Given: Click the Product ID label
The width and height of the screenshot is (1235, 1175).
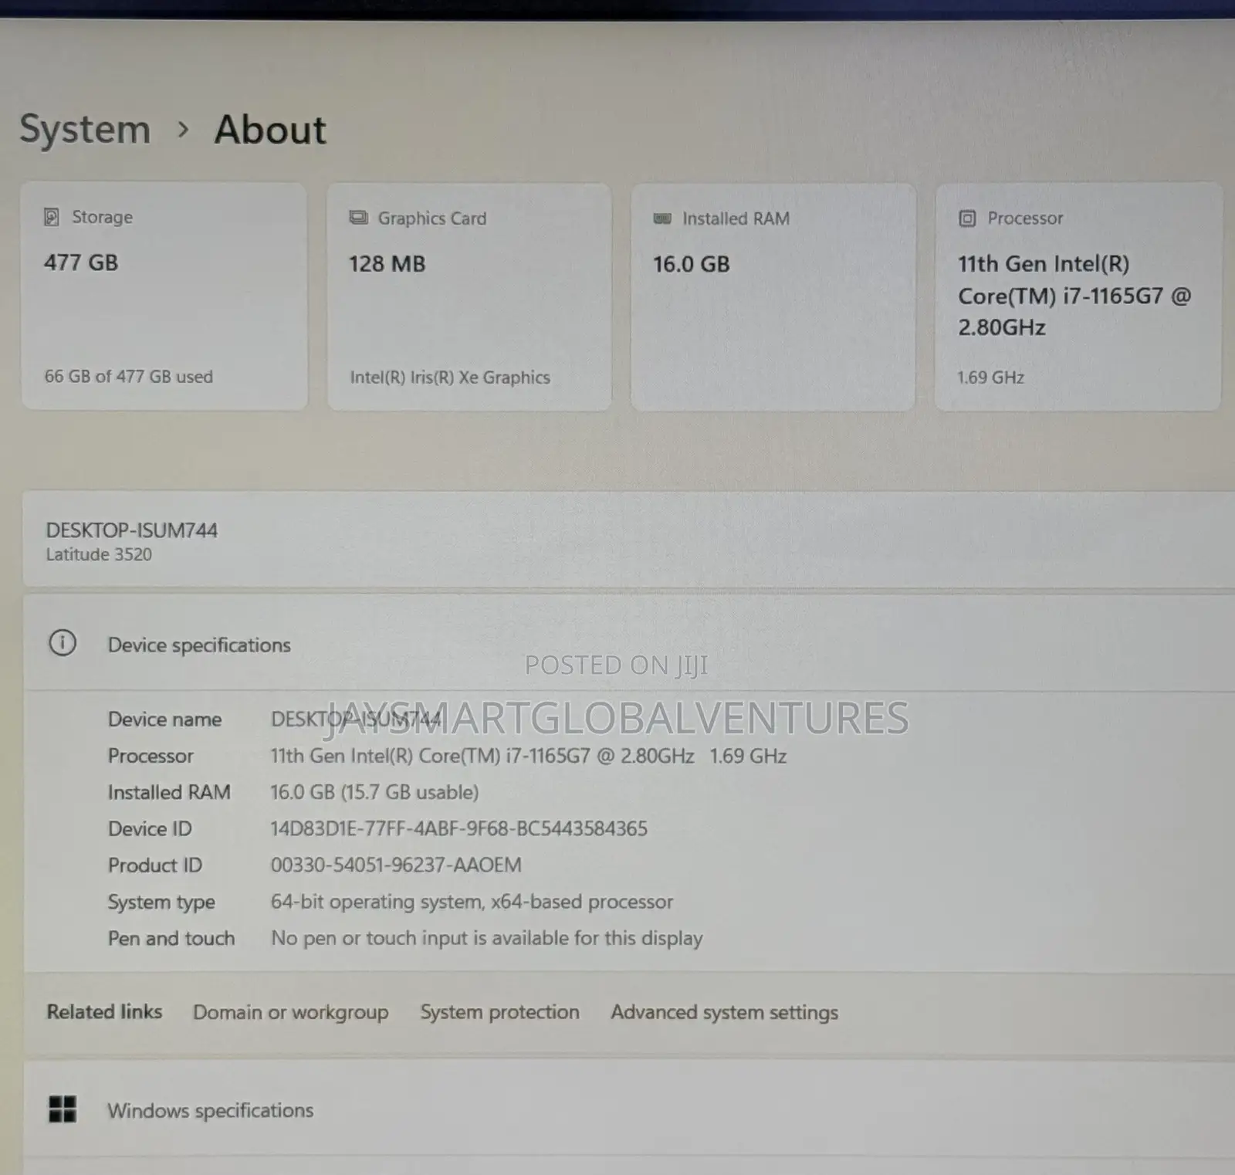Looking at the screenshot, I should coord(154,865).
